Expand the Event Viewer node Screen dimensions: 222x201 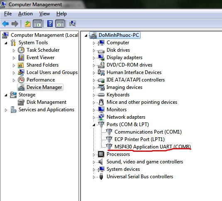[14, 58]
